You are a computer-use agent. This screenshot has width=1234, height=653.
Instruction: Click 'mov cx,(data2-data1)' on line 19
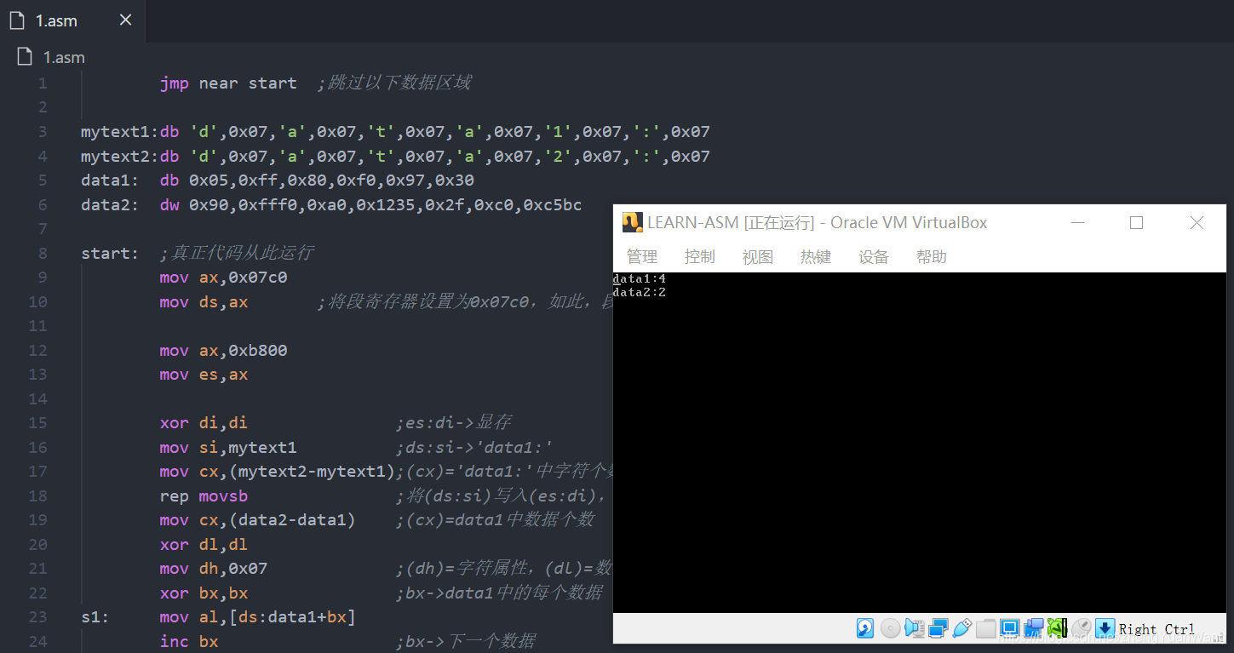tap(257, 520)
